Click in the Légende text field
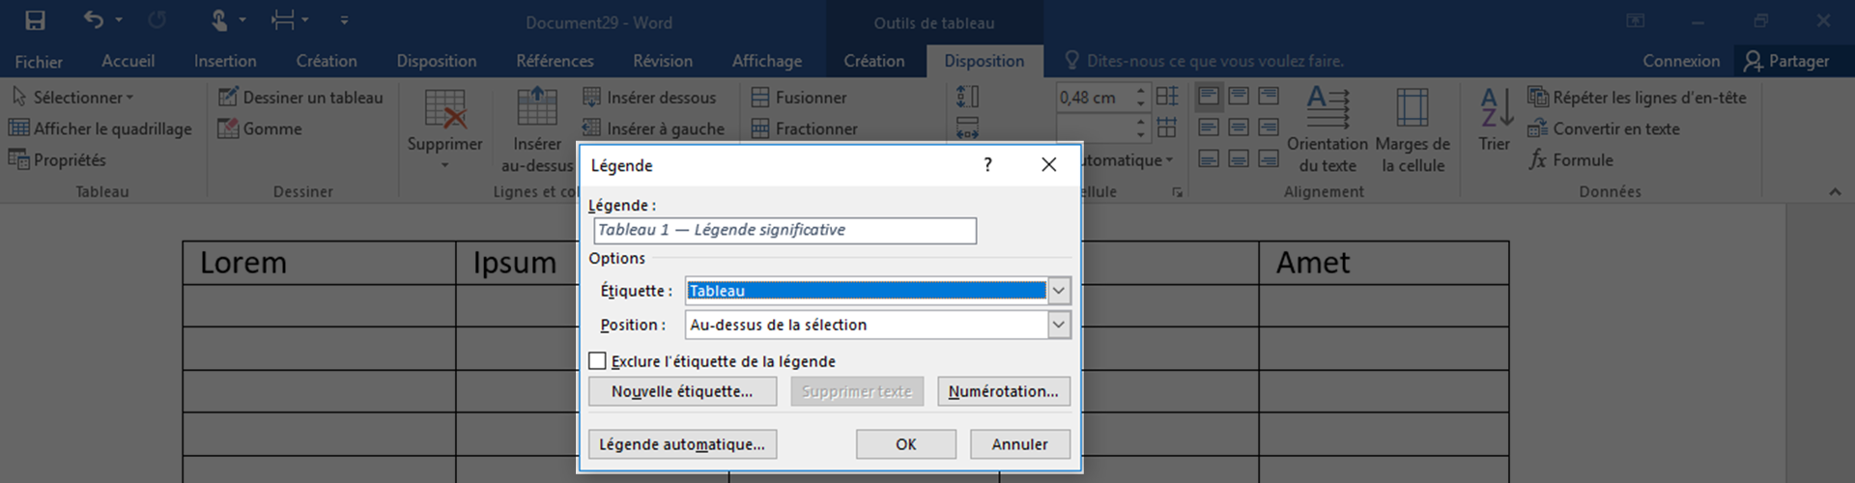The width and height of the screenshot is (1855, 483). point(785,230)
